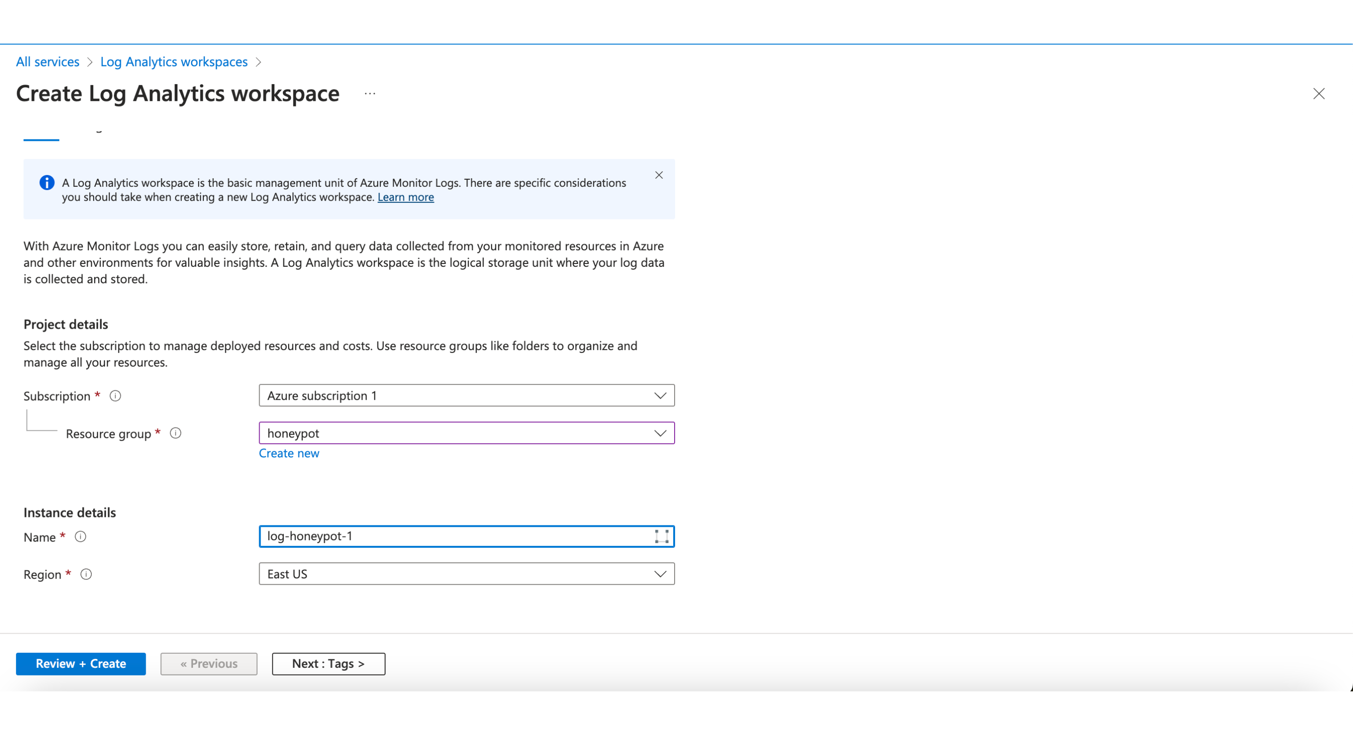Dismiss the blue info banner
This screenshot has width=1353, height=735.
pyautogui.click(x=659, y=175)
